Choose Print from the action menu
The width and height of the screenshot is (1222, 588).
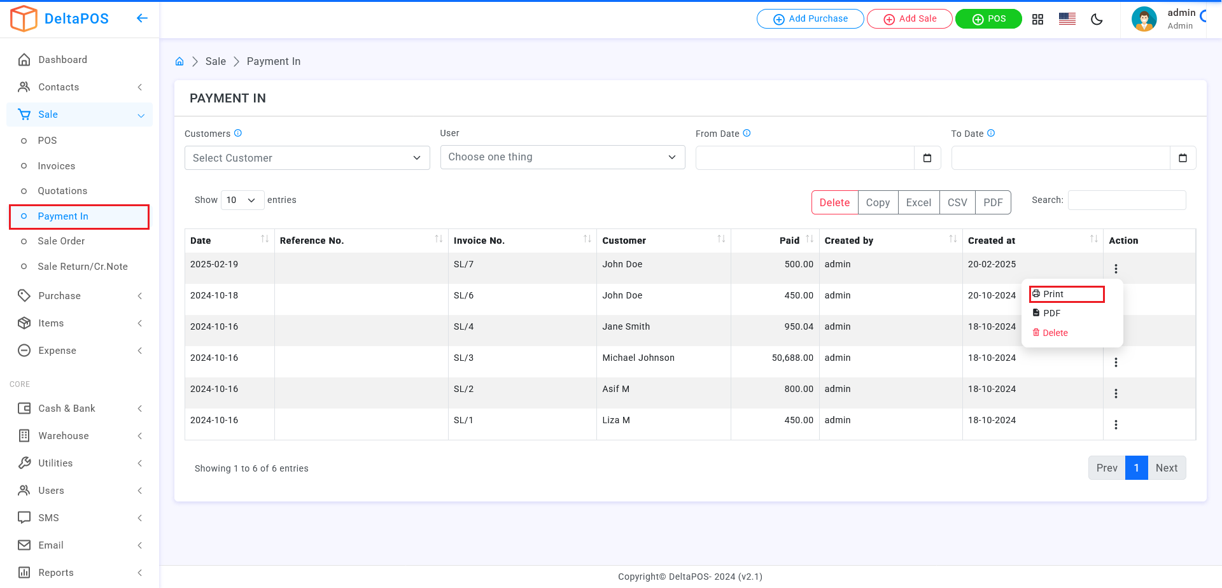pyautogui.click(x=1053, y=294)
